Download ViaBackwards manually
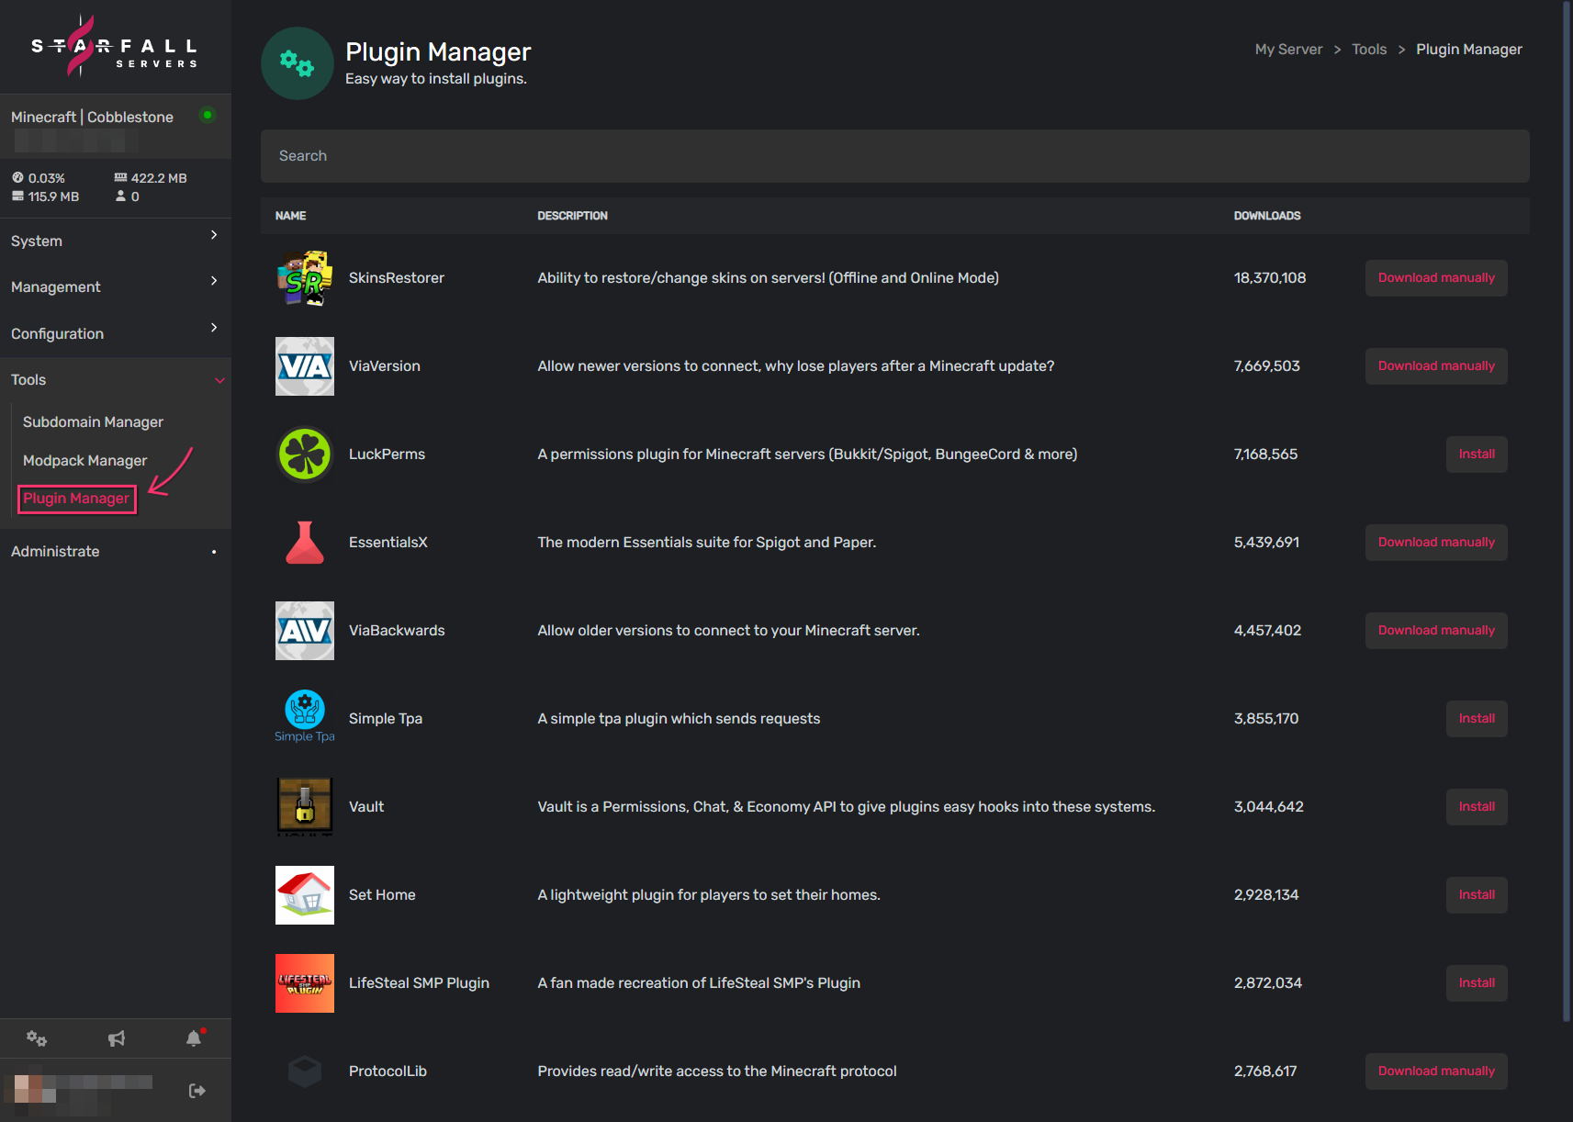The image size is (1573, 1122). point(1436,631)
